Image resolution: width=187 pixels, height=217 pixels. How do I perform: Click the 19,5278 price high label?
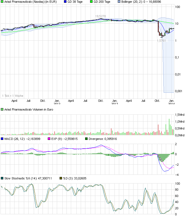[101, 16]
